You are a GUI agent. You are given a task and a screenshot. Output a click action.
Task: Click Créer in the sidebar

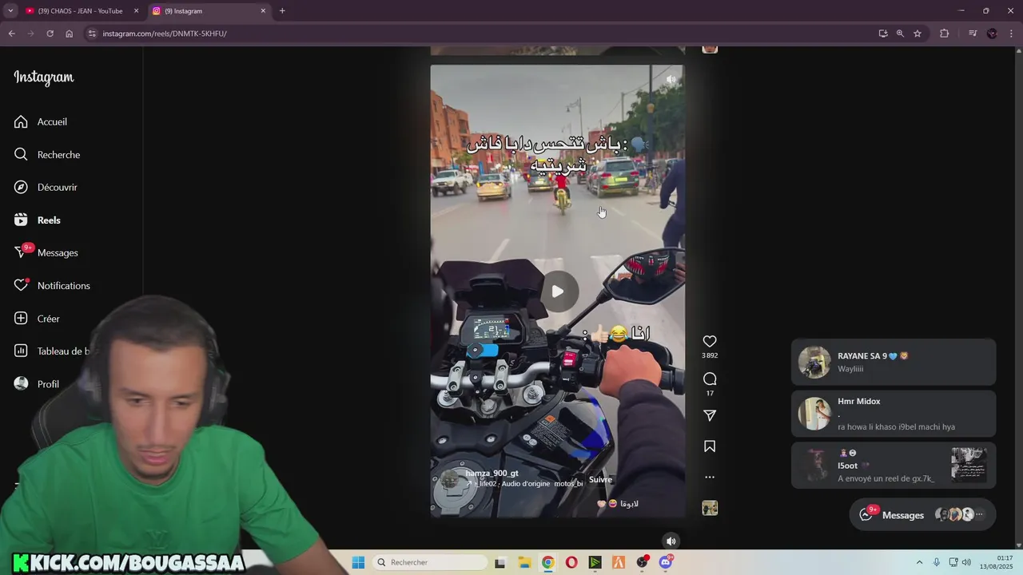tap(48, 318)
